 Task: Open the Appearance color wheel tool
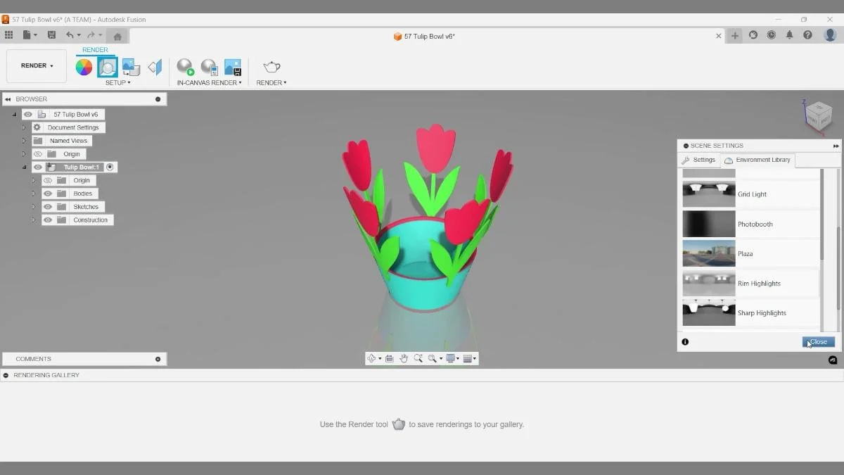(84, 67)
